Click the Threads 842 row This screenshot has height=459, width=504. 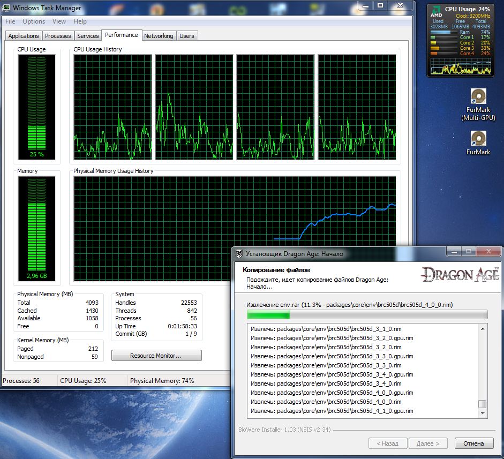tap(156, 311)
